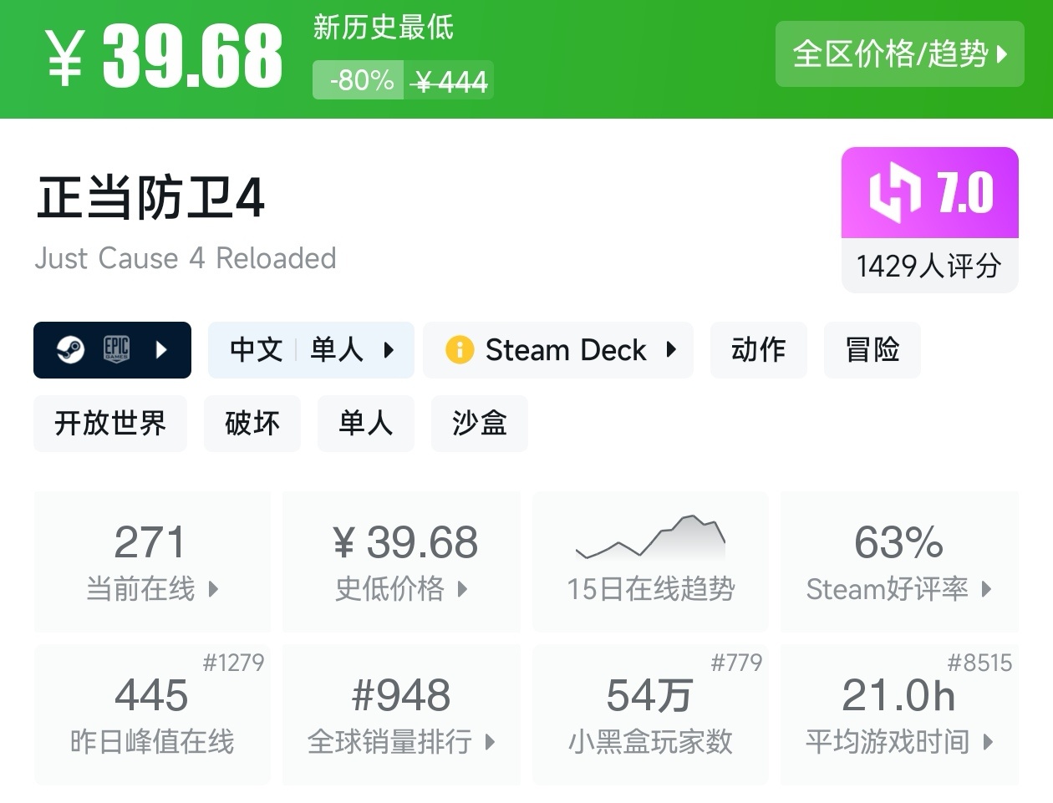Screen dimensions: 1053x803
Task: Open 全区价格/趋势 regional prices
Action: tap(899, 54)
